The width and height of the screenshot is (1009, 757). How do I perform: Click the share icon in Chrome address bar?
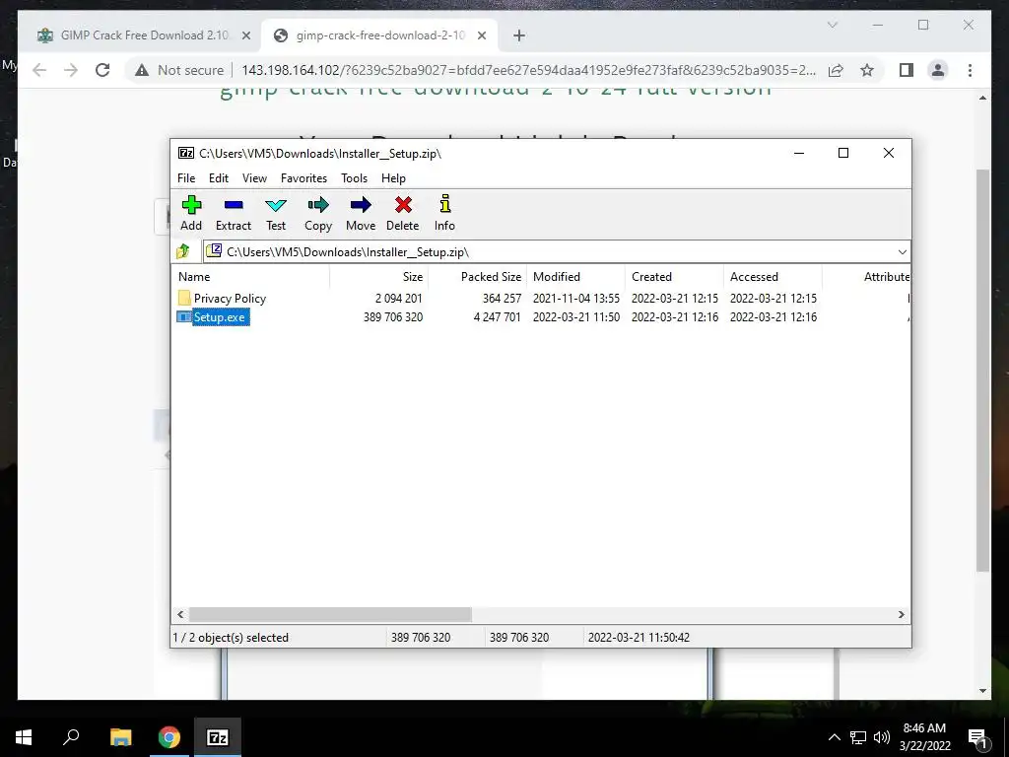tap(836, 70)
